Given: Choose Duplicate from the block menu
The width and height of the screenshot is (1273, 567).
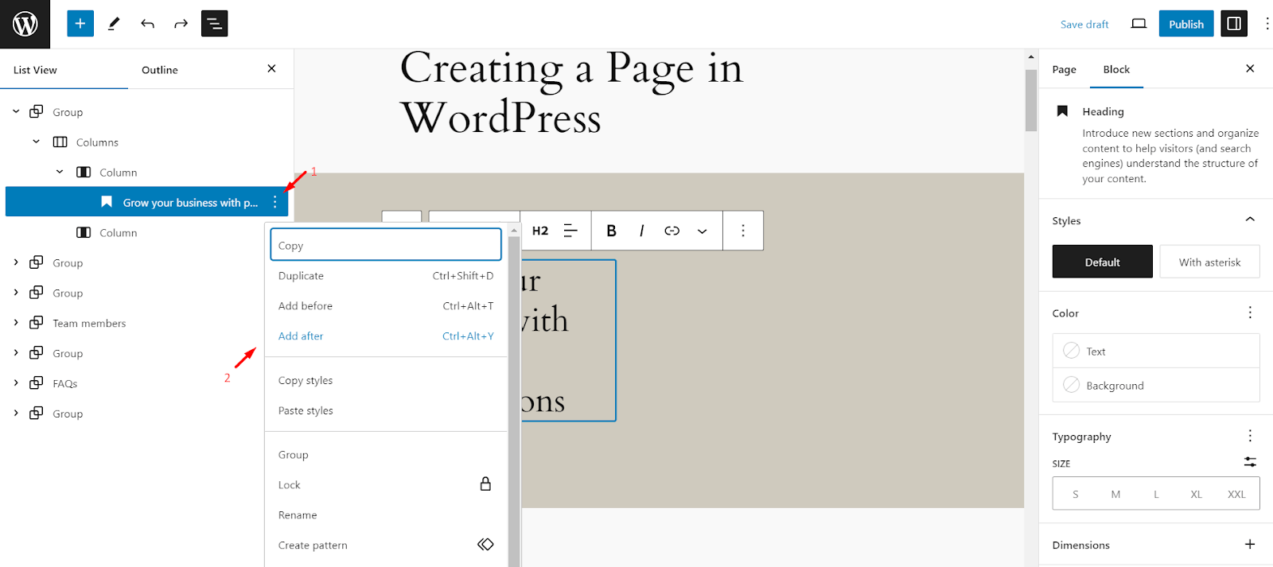Looking at the screenshot, I should coord(386,276).
